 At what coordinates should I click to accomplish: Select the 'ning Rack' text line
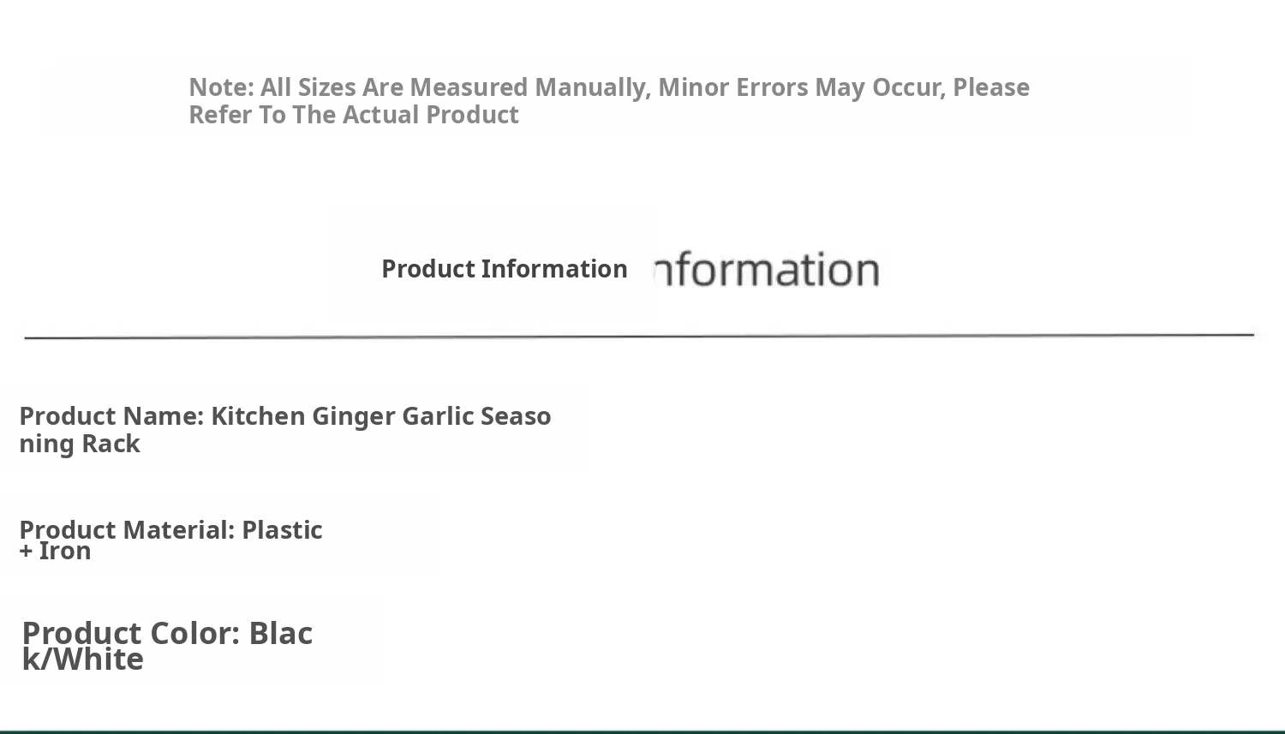pos(80,444)
